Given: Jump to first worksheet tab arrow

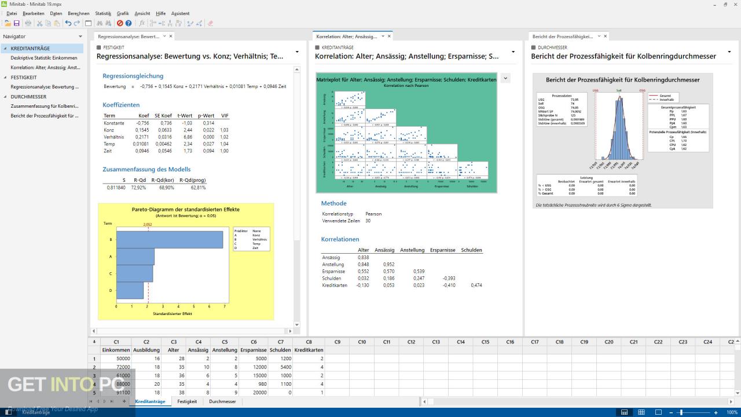Looking at the screenshot, I should coord(91,401).
